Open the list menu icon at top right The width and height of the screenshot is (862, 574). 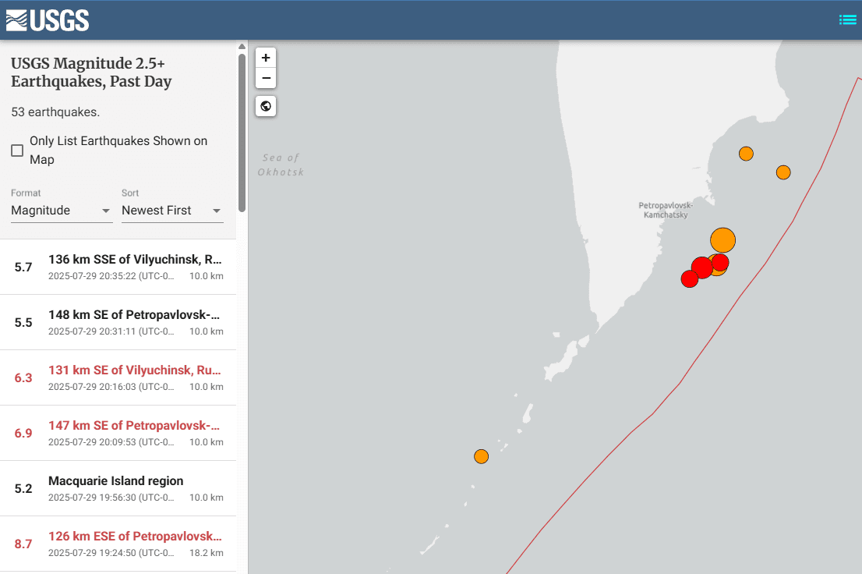(847, 20)
